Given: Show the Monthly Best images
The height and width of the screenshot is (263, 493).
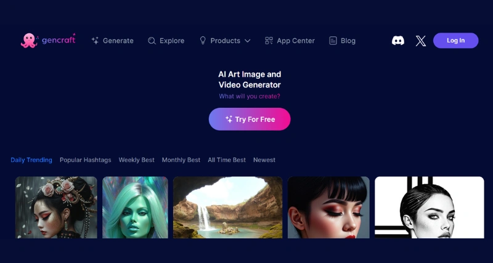Looking at the screenshot, I should coord(181,160).
